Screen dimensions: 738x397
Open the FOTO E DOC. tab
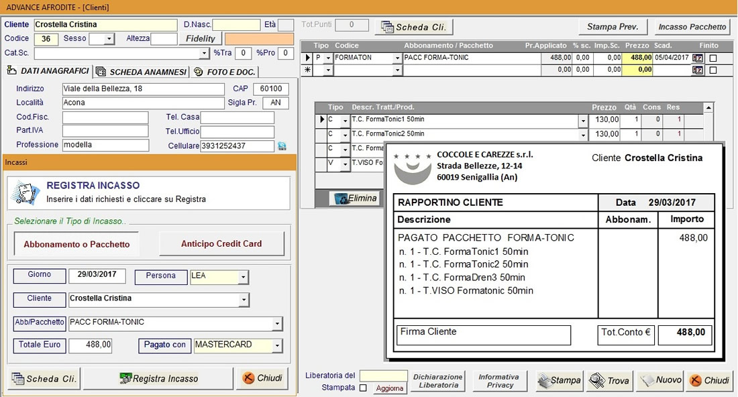point(225,72)
